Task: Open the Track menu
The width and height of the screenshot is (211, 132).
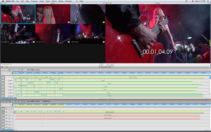Action: click(x=41, y=1)
